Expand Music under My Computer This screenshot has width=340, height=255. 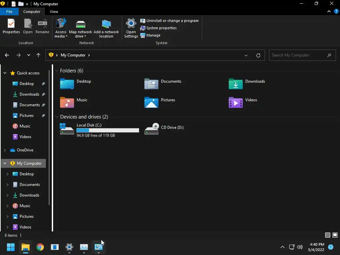[7, 206]
